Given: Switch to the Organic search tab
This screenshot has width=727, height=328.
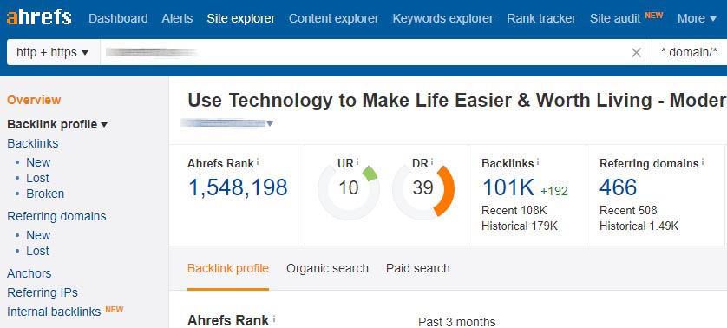Looking at the screenshot, I should (327, 269).
